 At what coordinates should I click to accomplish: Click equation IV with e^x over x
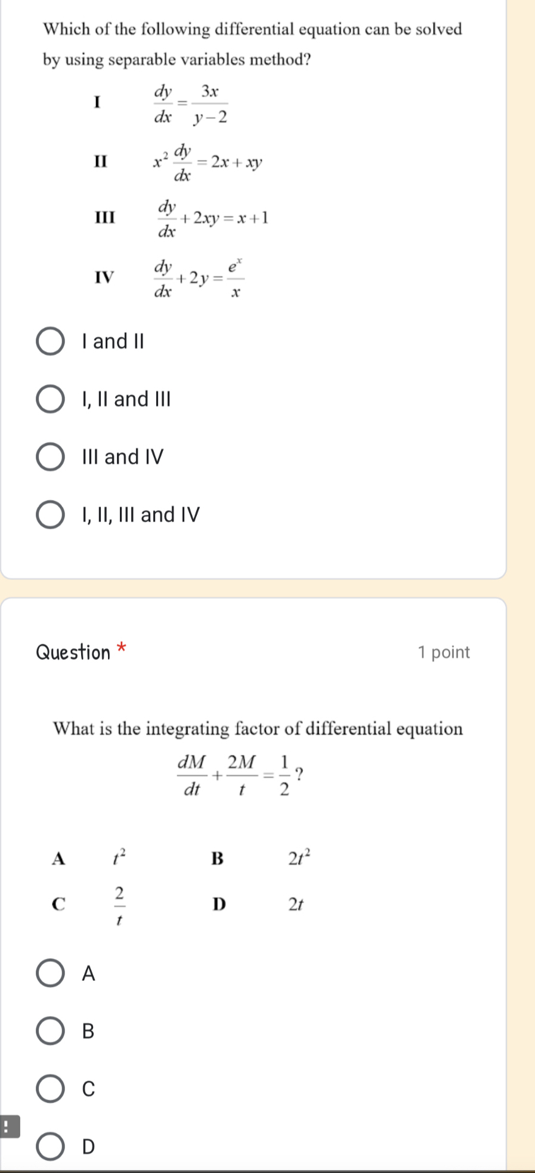coord(199,277)
